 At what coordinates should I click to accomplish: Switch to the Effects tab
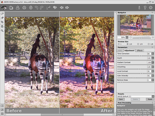coord(140,51)
